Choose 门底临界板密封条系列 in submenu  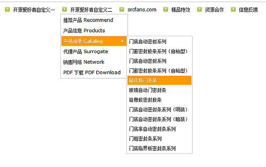point(159,148)
